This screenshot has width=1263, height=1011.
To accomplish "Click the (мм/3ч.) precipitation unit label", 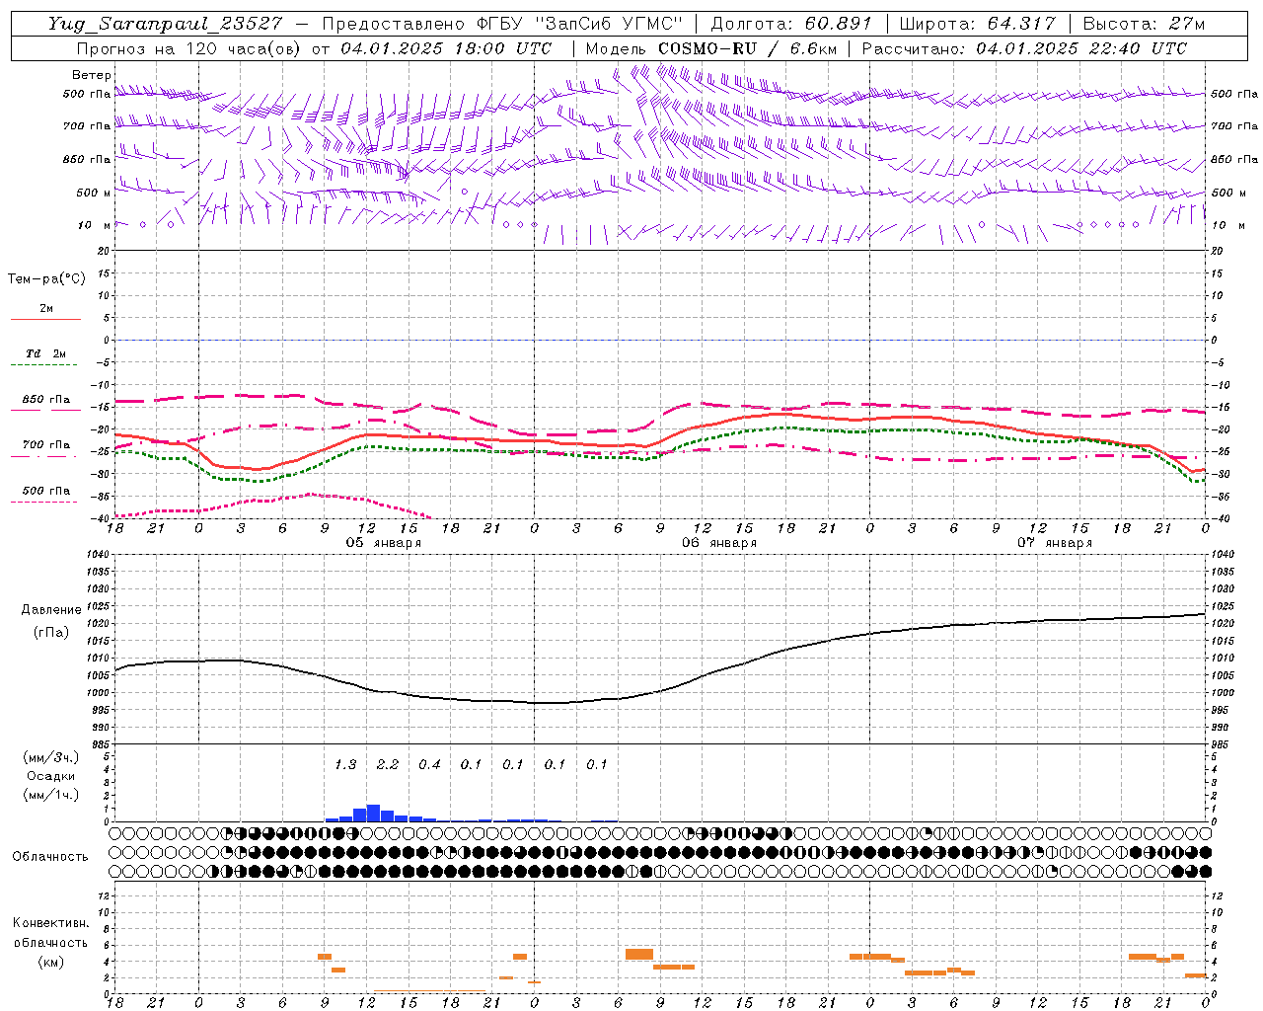I will point(50,757).
